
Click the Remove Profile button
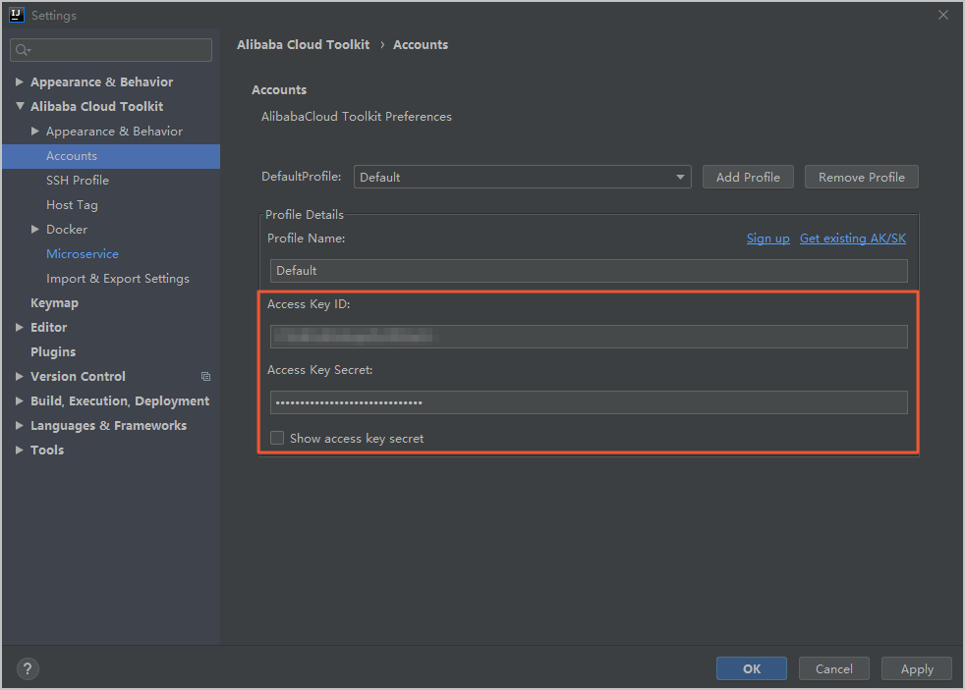[x=861, y=178]
